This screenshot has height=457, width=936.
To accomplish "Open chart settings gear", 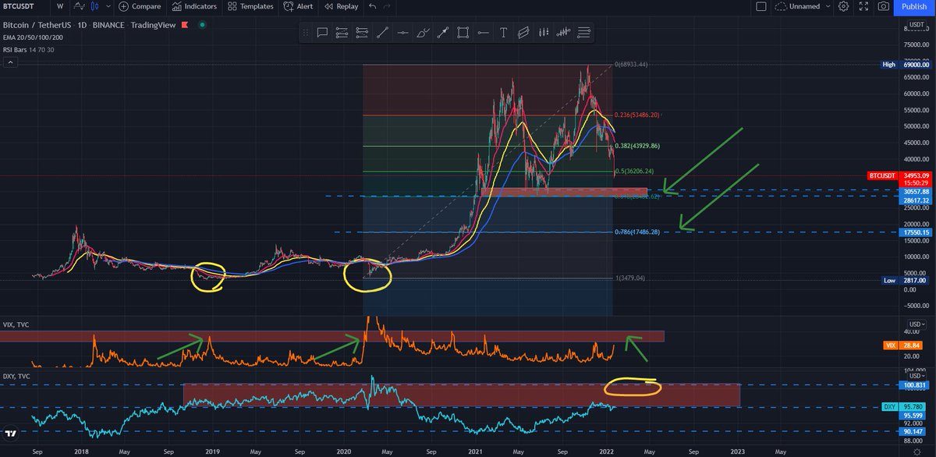I will 843,6.
